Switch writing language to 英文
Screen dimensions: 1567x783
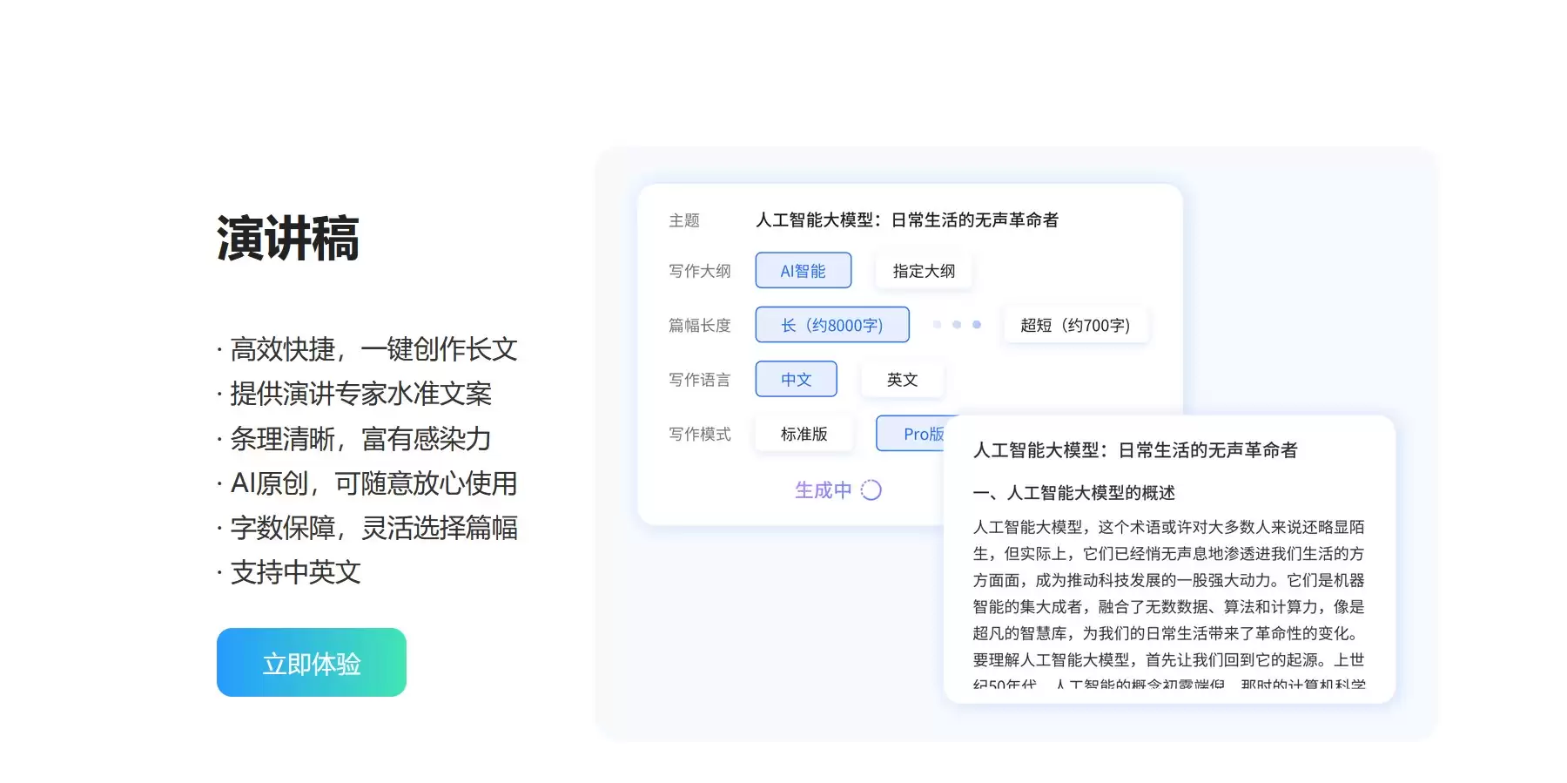pos(902,380)
